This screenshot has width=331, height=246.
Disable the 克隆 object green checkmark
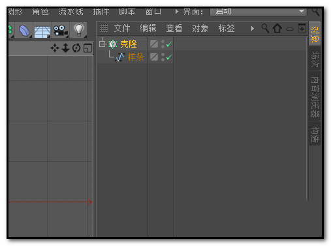coord(169,44)
